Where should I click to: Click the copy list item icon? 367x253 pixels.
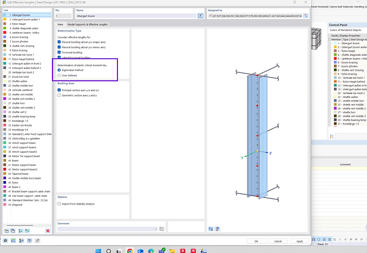[x=13, y=230]
